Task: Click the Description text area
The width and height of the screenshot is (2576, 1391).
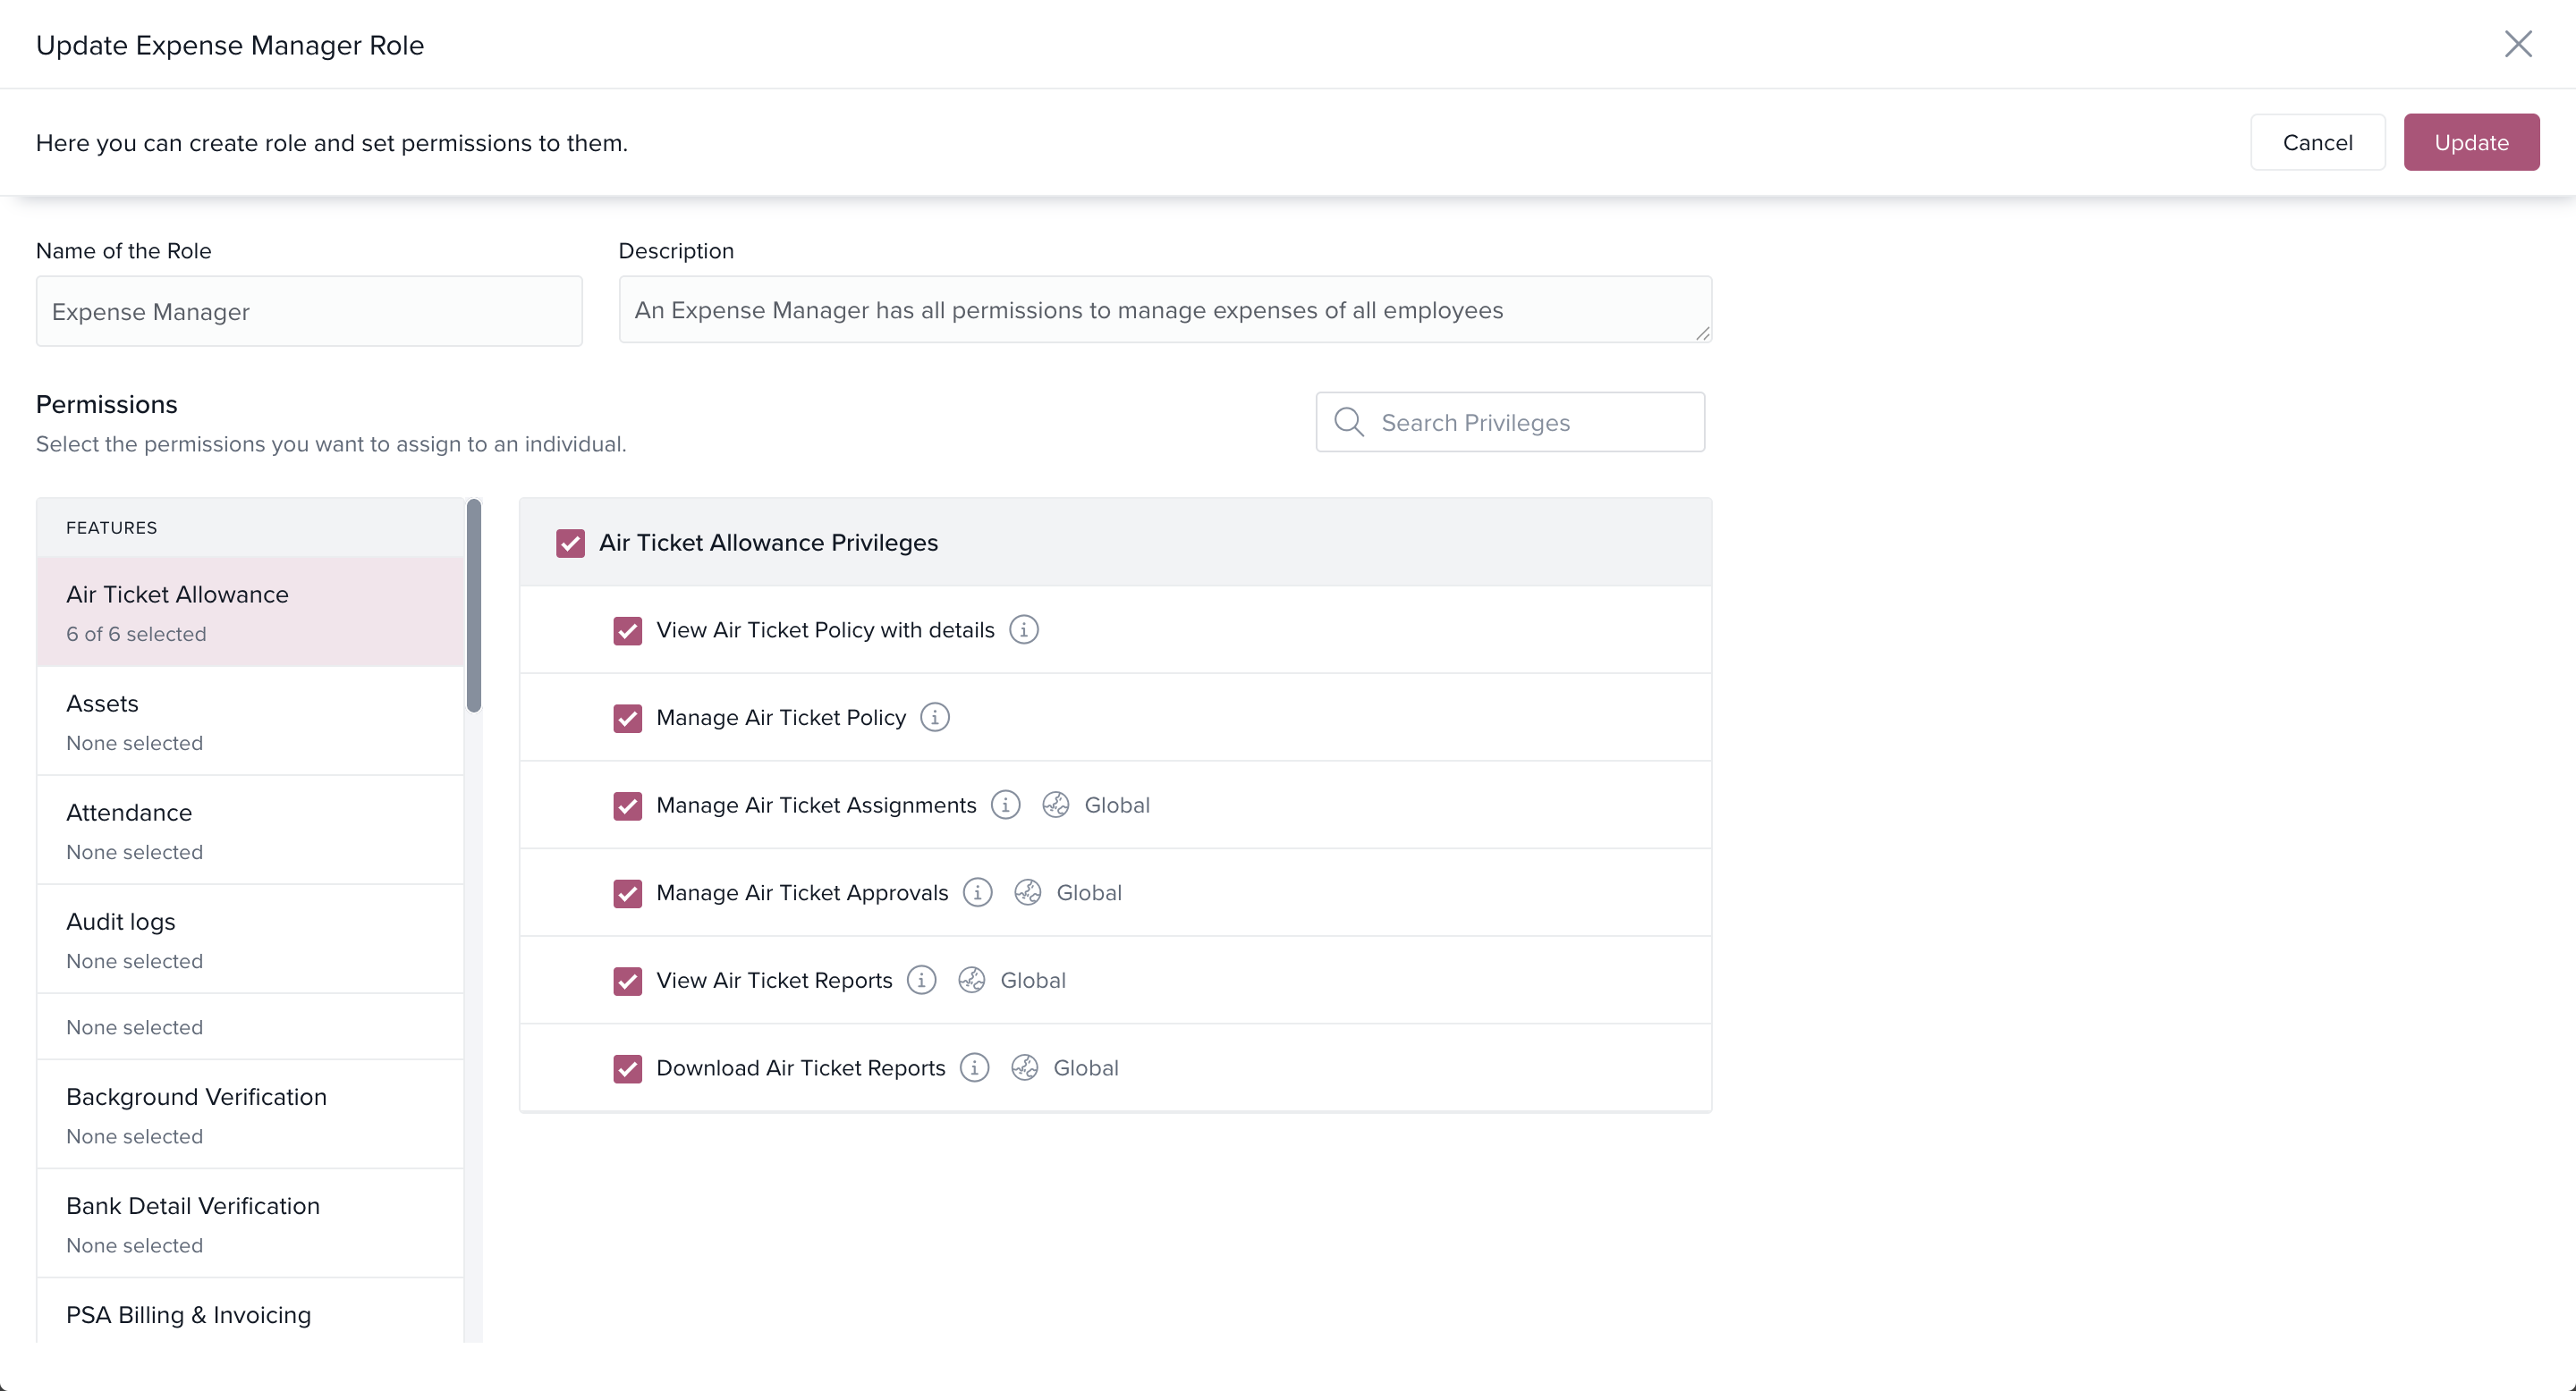Action: click(x=1164, y=310)
